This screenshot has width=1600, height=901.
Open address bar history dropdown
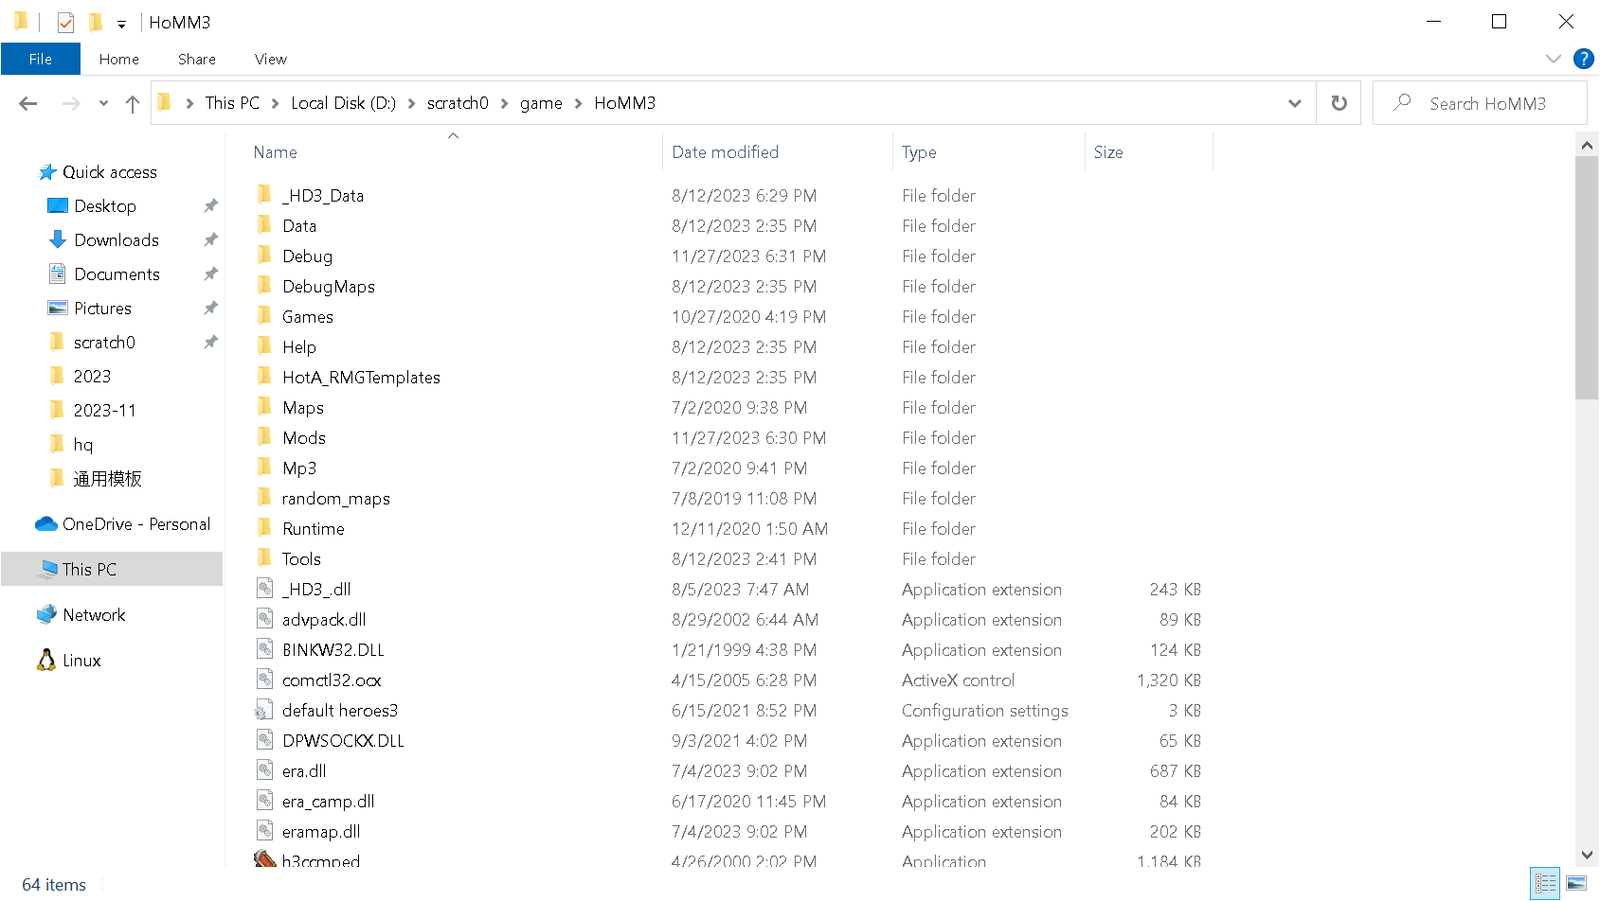click(x=1294, y=103)
